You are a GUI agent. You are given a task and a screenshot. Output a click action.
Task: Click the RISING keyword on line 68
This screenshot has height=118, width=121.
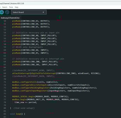(95, 73)
